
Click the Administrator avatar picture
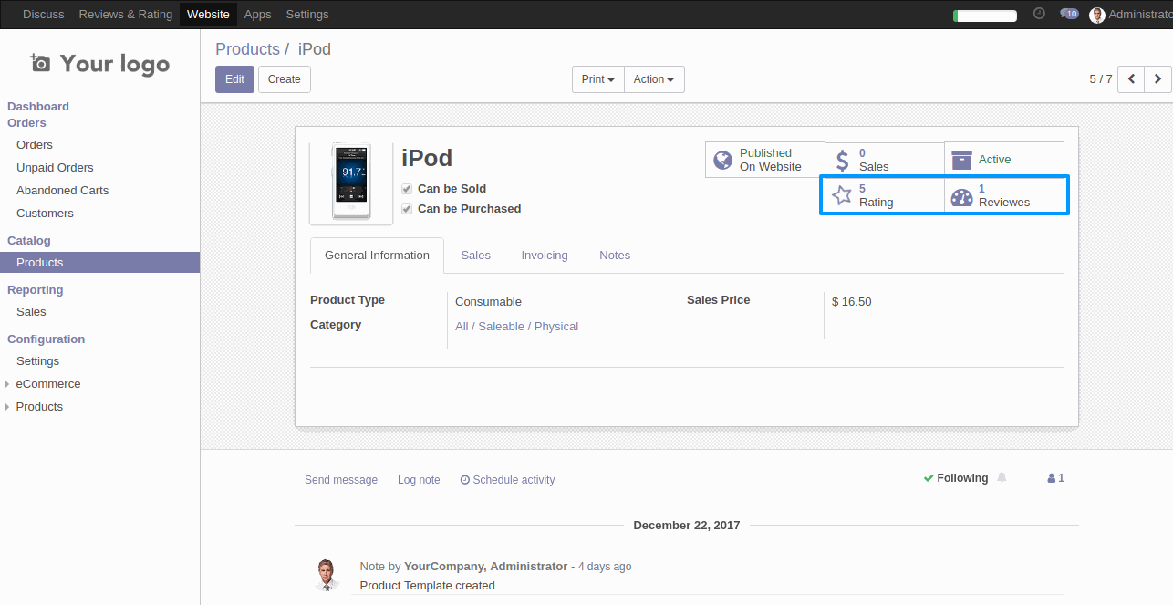tap(1097, 15)
